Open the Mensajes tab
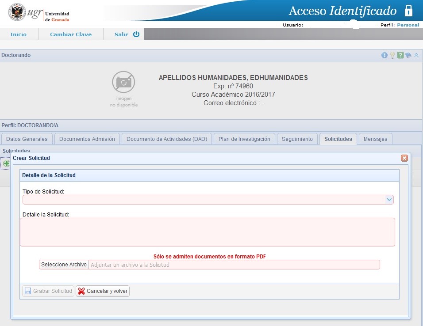This screenshot has width=423, height=326. tap(375, 139)
